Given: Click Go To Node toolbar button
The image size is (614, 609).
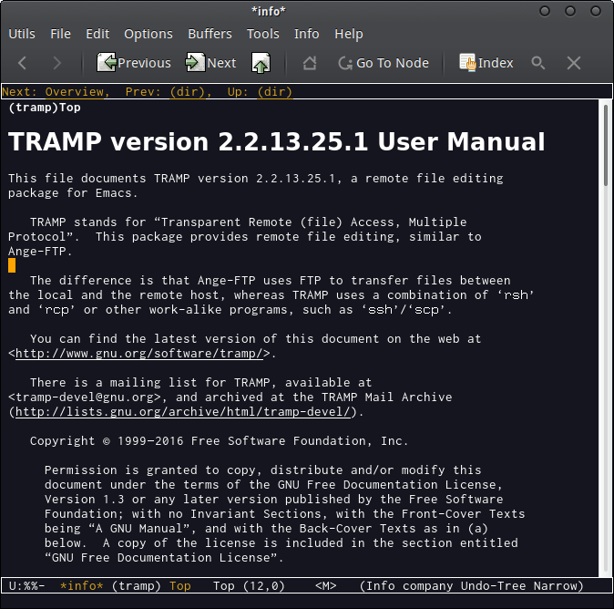Looking at the screenshot, I should (x=384, y=63).
